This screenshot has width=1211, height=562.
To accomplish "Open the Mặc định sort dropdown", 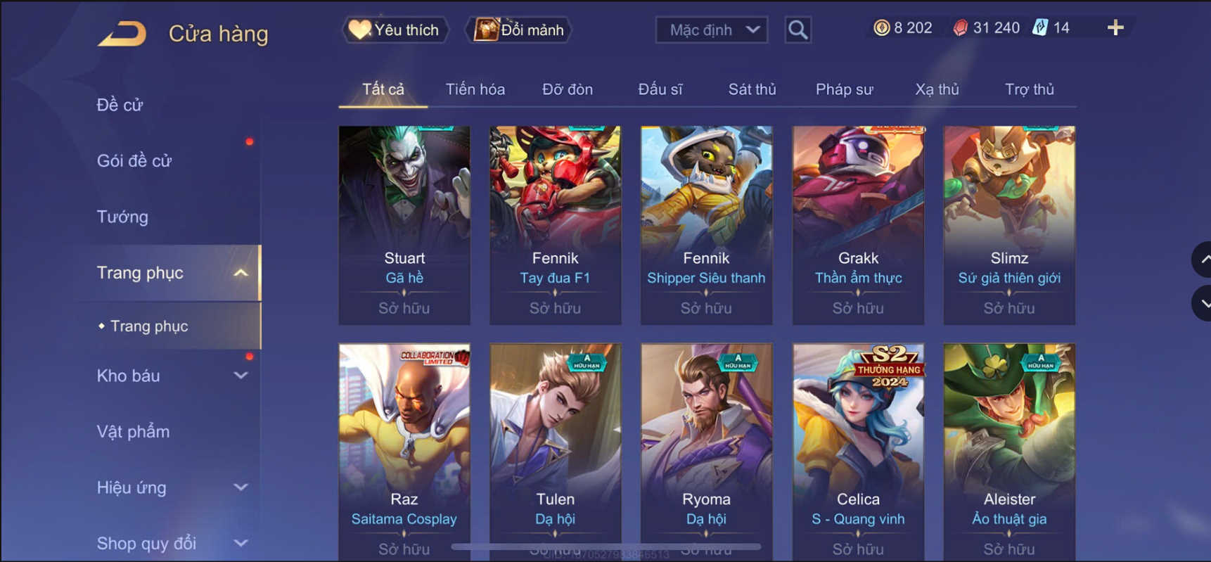I will [x=711, y=30].
